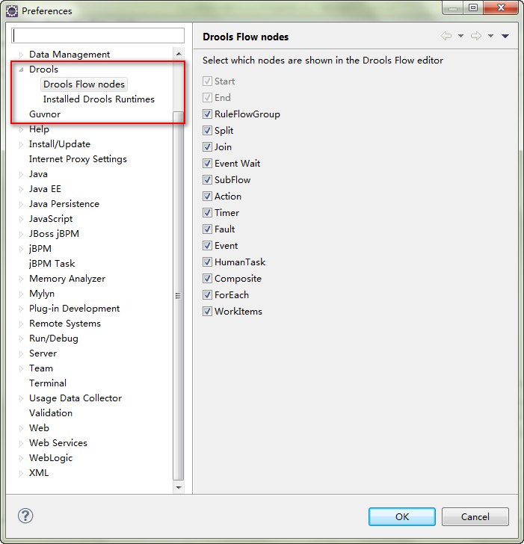Click the Help question mark icon
This screenshot has height=544, width=524.
click(x=25, y=516)
